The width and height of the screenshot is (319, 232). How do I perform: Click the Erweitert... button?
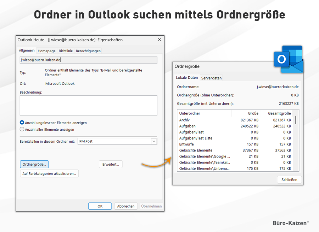pyautogui.click(x=111, y=164)
